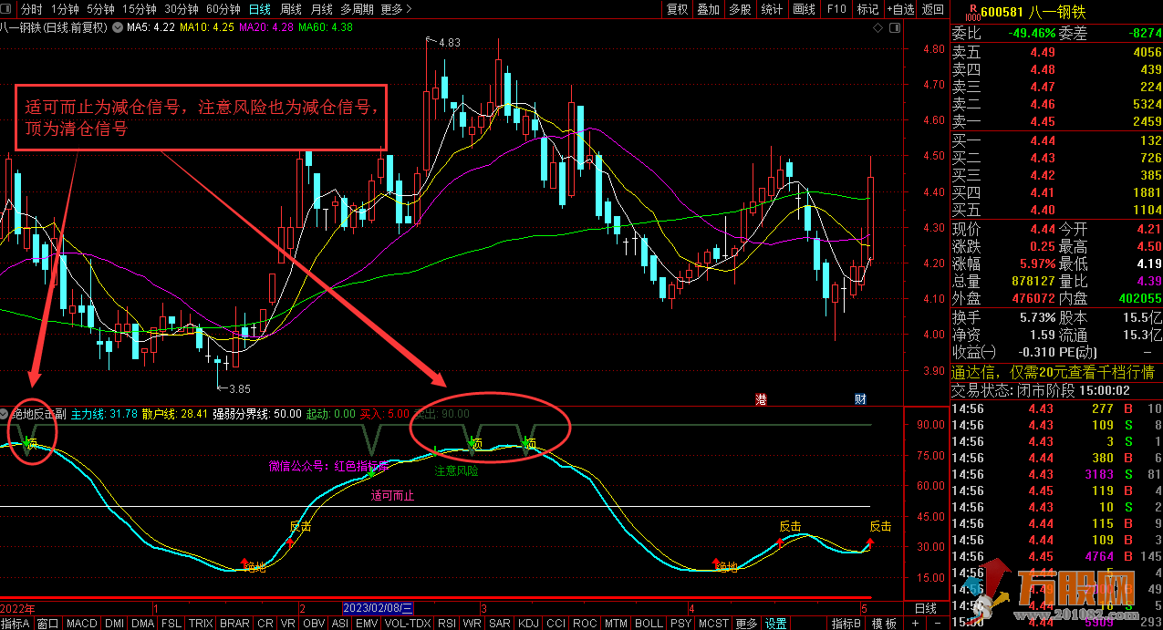Image resolution: width=1163 pixels, height=630 pixels.
Task: Select the 60分钟 period
Action: pos(223,9)
